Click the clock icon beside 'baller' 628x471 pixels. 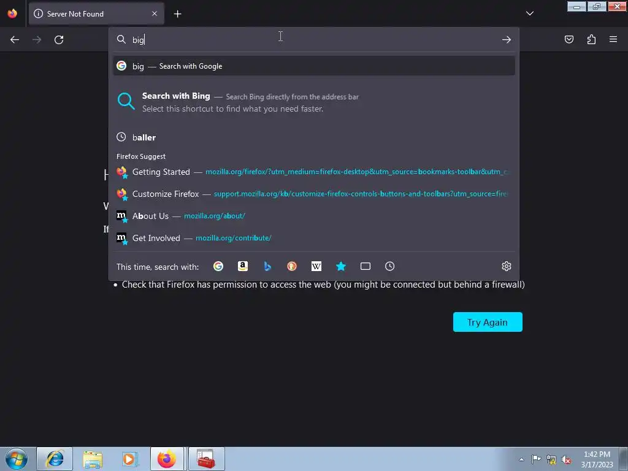tap(121, 137)
